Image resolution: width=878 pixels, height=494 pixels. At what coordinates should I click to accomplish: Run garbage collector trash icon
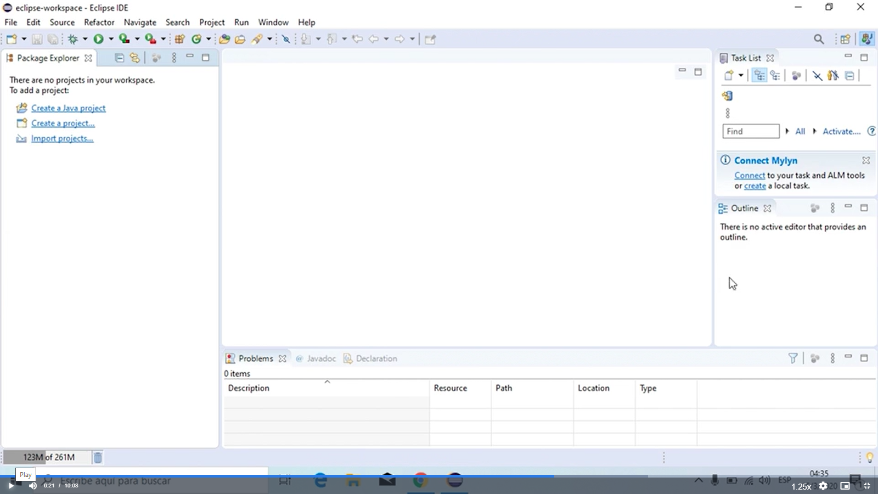(x=97, y=457)
